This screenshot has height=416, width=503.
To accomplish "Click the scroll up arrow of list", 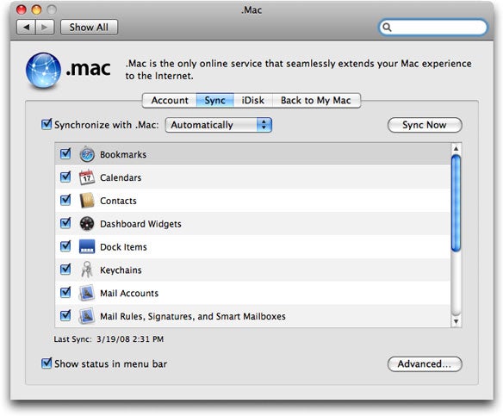I will tap(456, 148).
